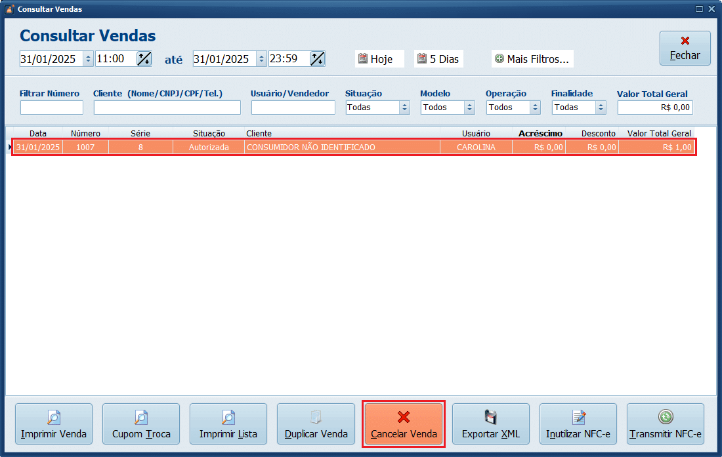This screenshot has height=457, width=722.
Task: Export sale using Exportar XML
Action: [x=491, y=426]
